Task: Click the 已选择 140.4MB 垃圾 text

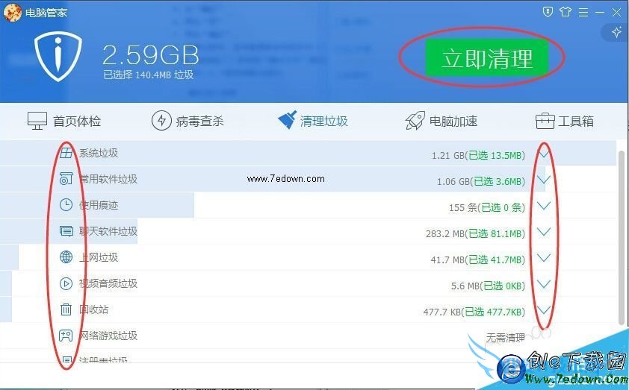Action: [149, 75]
